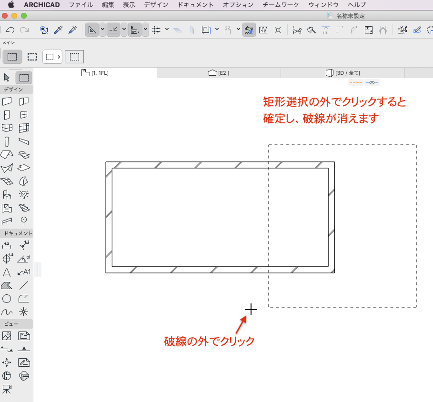Toggle the tracker coordinates button

pyautogui.click(x=135, y=30)
